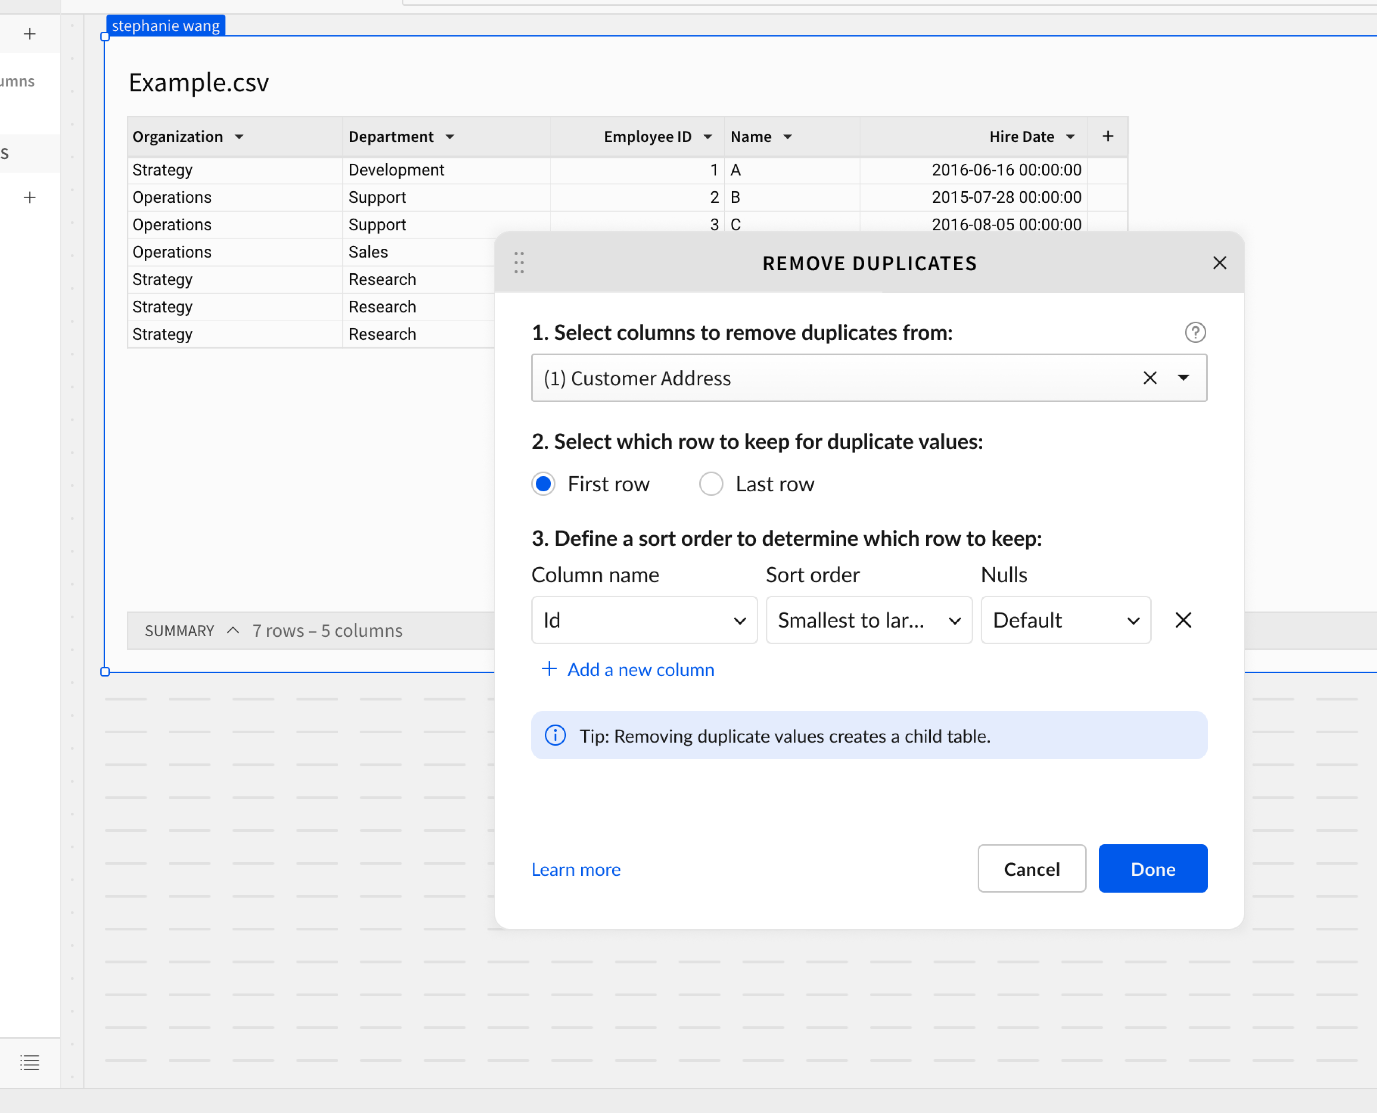Click the list icon at sidebar bottom
1377x1113 pixels.
[29, 1062]
